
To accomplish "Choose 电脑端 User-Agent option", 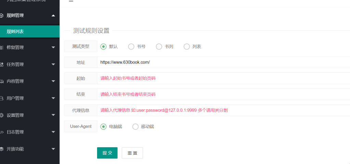I will pos(103,127).
